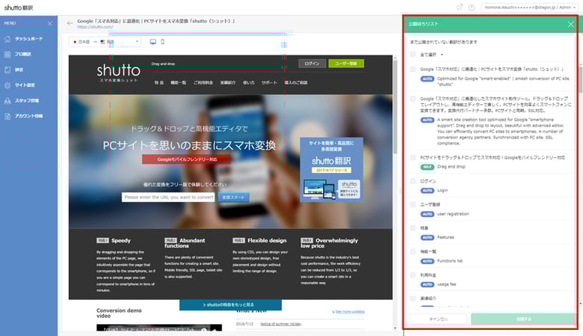Check the 'Optimized for Google smart-enabled' row checkbox
The height and width of the screenshot is (336, 583).
tap(413, 69)
